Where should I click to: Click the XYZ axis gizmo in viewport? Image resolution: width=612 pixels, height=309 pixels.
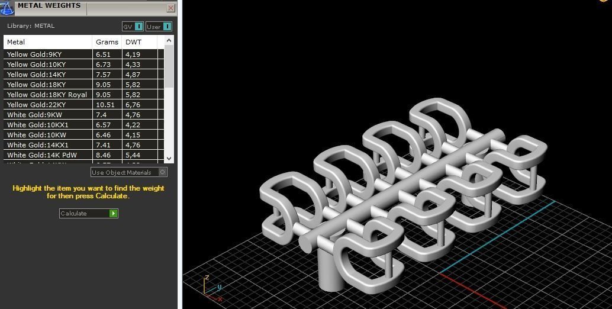coord(212,288)
